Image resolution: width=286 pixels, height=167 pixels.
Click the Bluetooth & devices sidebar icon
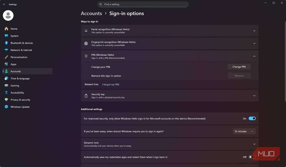pyautogui.click(x=6, y=43)
